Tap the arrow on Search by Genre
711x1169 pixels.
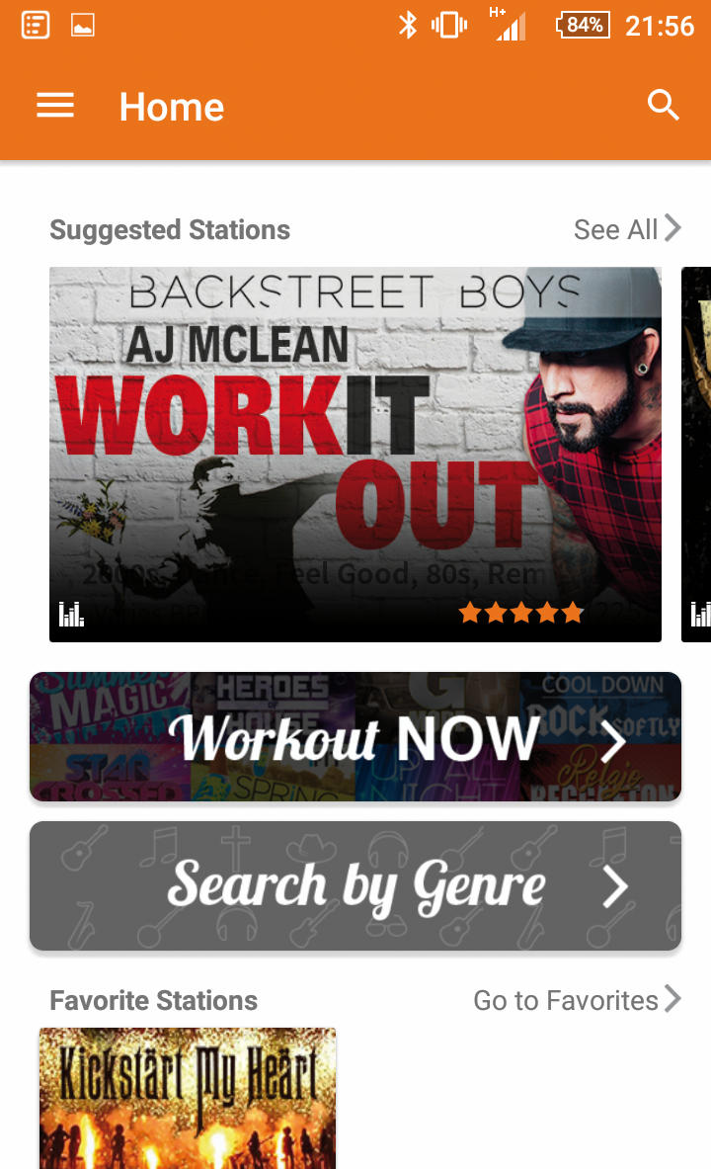click(x=615, y=887)
